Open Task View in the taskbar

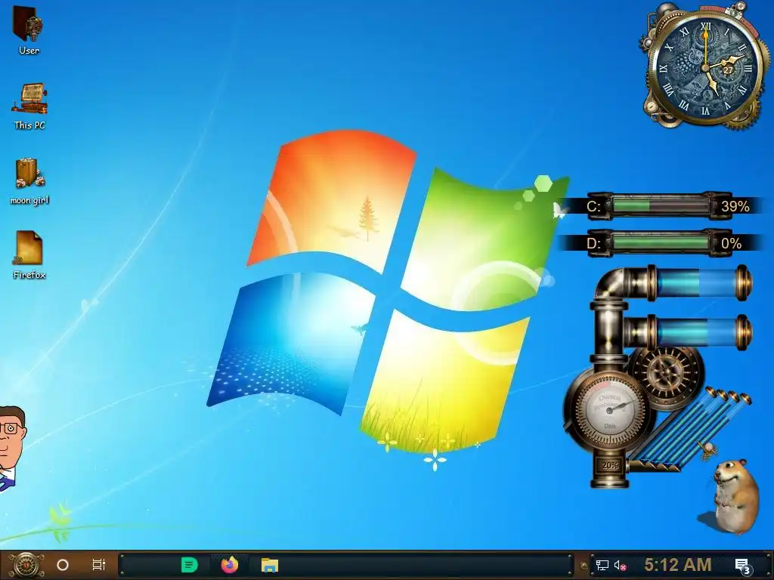click(99, 565)
